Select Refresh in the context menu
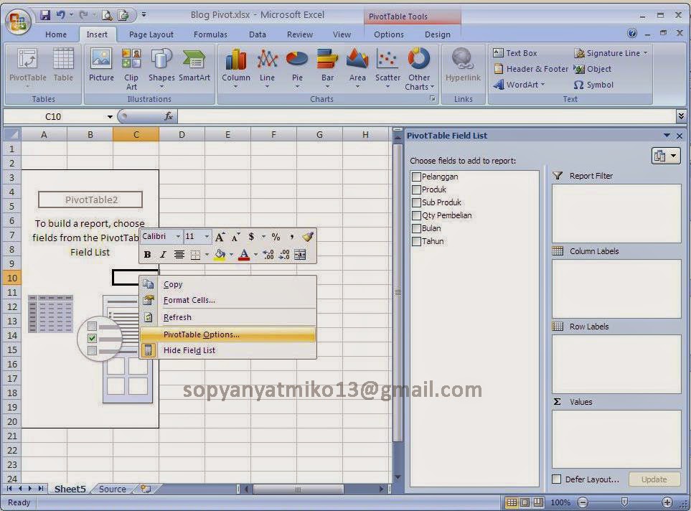The width and height of the screenshot is (691, 511). click(x=177, y=317)
